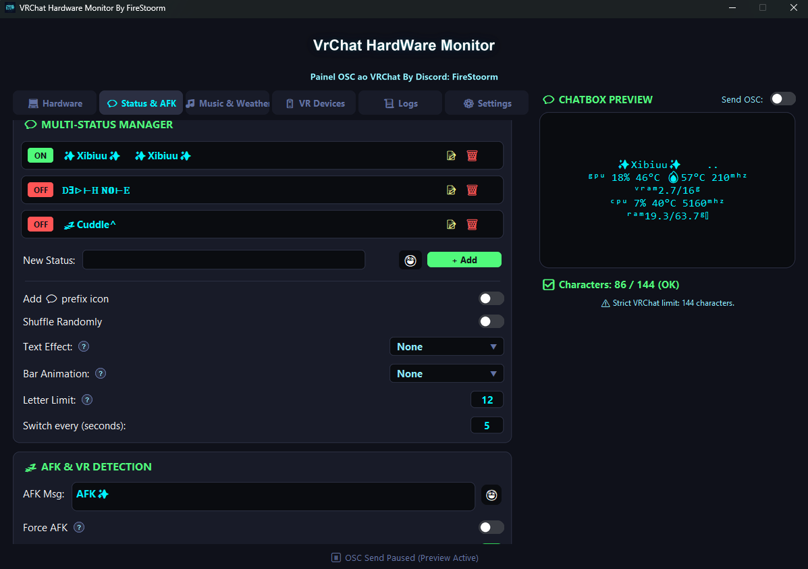Click the Letter Limit value box

tap(487, 400)
